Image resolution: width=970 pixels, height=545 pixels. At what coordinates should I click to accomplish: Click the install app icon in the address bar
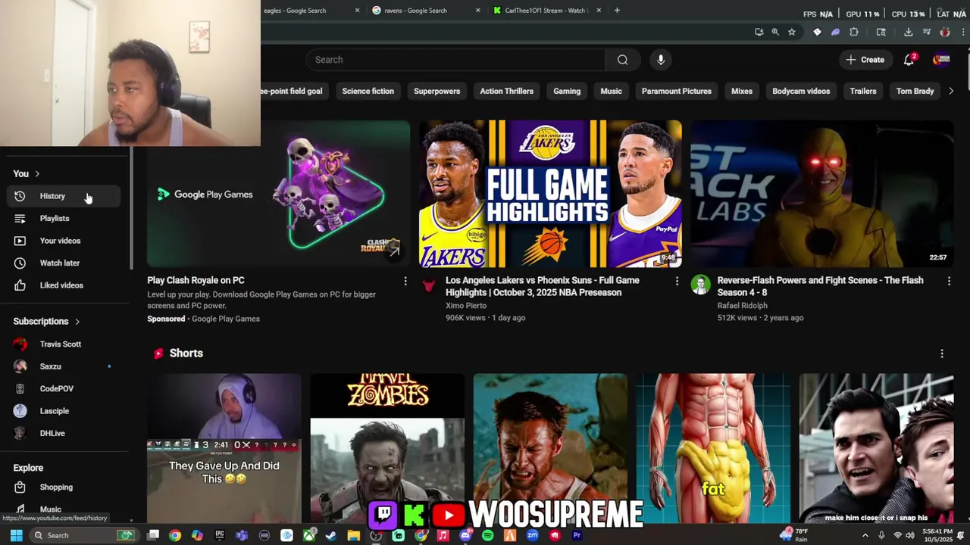tap(759, 32)
